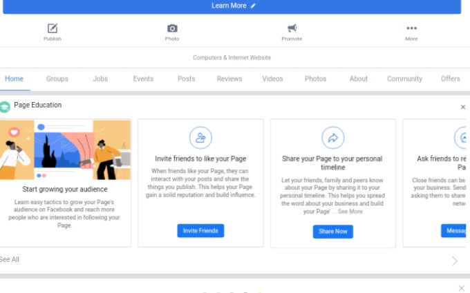Click the Computers & Internet Website category text
This screenshot has height=293, width=470.
coord(232,57)
